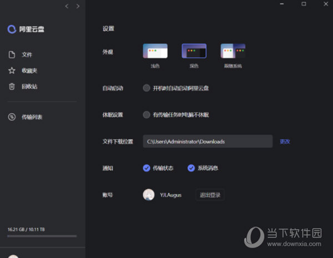Select the 跟随系统 follow system theme thumbnail
The height and width of the screenshot is (258, 333).
(233, 51)
